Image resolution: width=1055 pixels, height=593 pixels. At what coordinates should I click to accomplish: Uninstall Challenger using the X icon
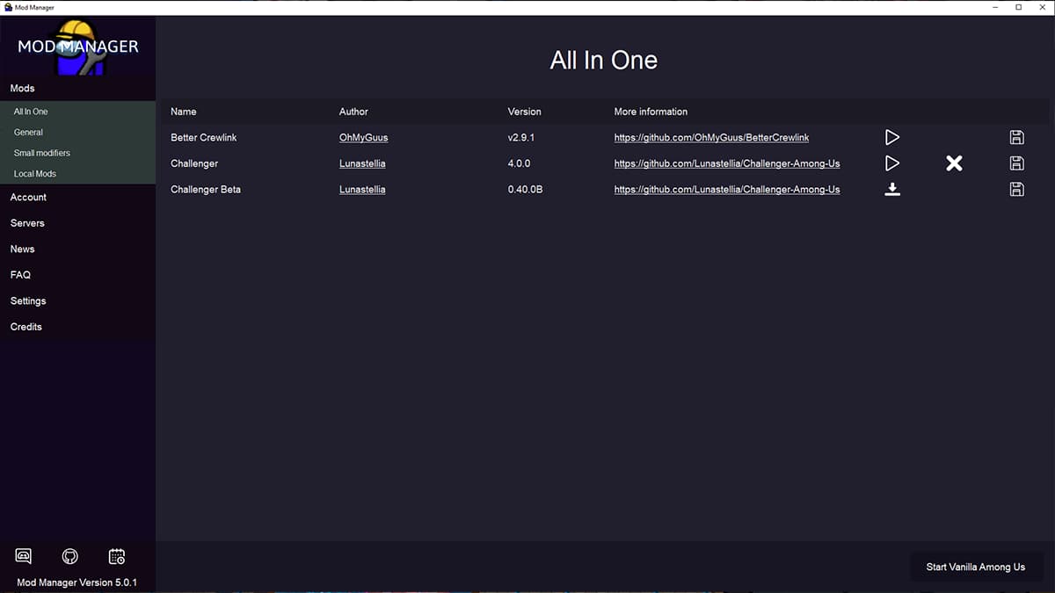(954, 163)
